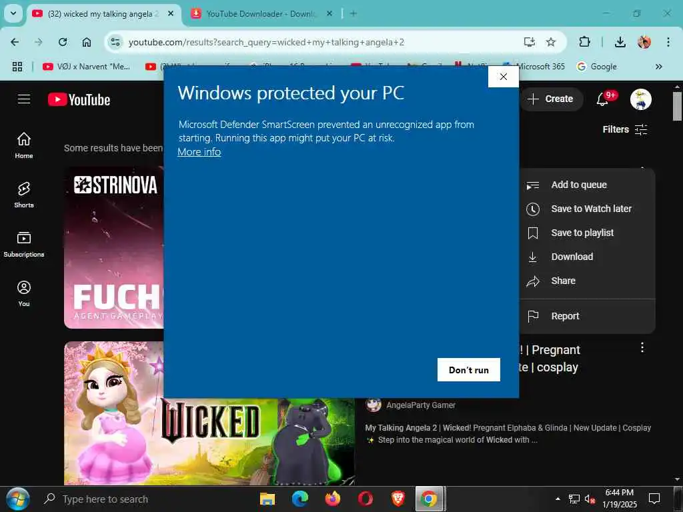Close the YouTube Downloader tab
683x512 pixels.
coord(329,13)
